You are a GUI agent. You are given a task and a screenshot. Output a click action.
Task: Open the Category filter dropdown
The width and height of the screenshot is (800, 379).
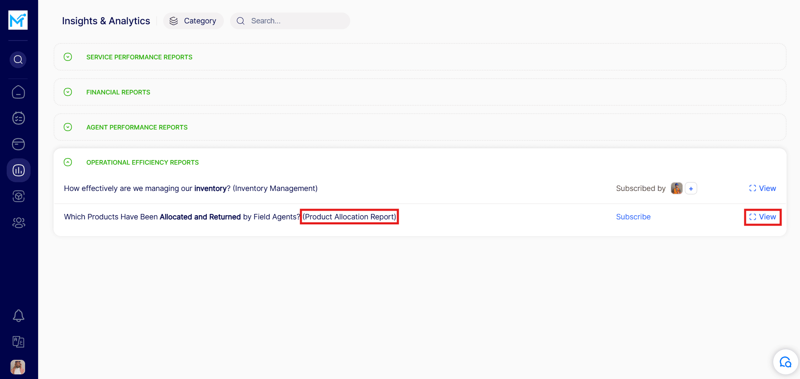193,21
